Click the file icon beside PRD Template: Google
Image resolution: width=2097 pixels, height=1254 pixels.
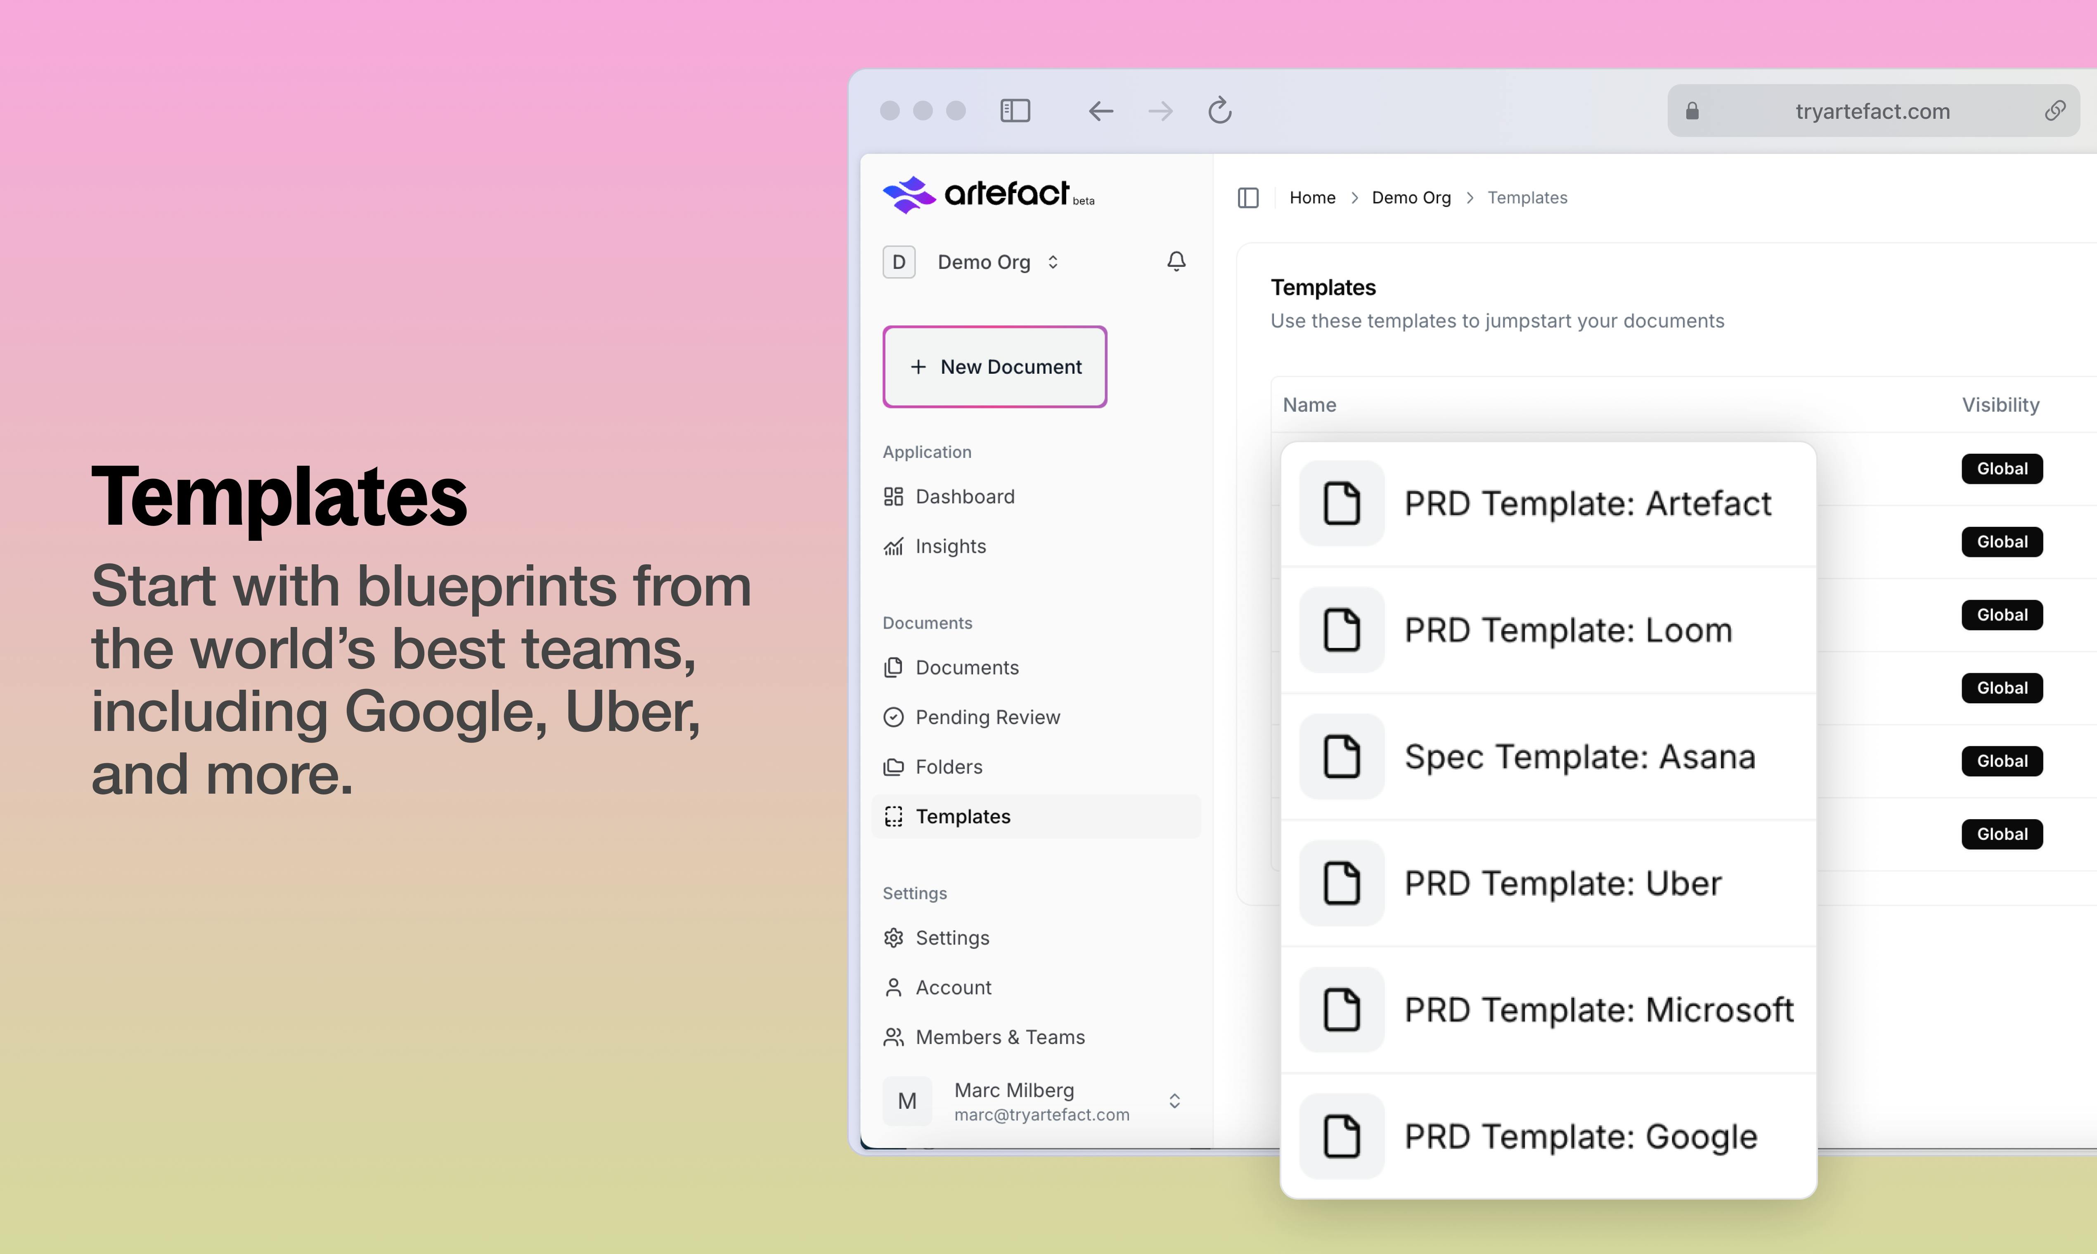(1342, 1136)
